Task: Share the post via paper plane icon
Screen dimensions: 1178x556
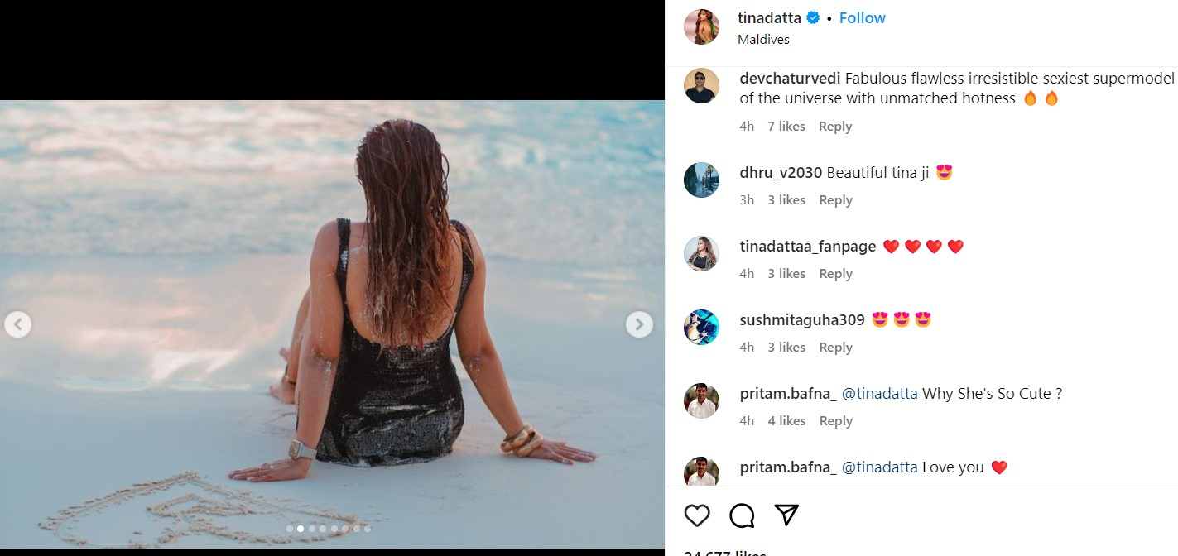Action: coord(786,515)
